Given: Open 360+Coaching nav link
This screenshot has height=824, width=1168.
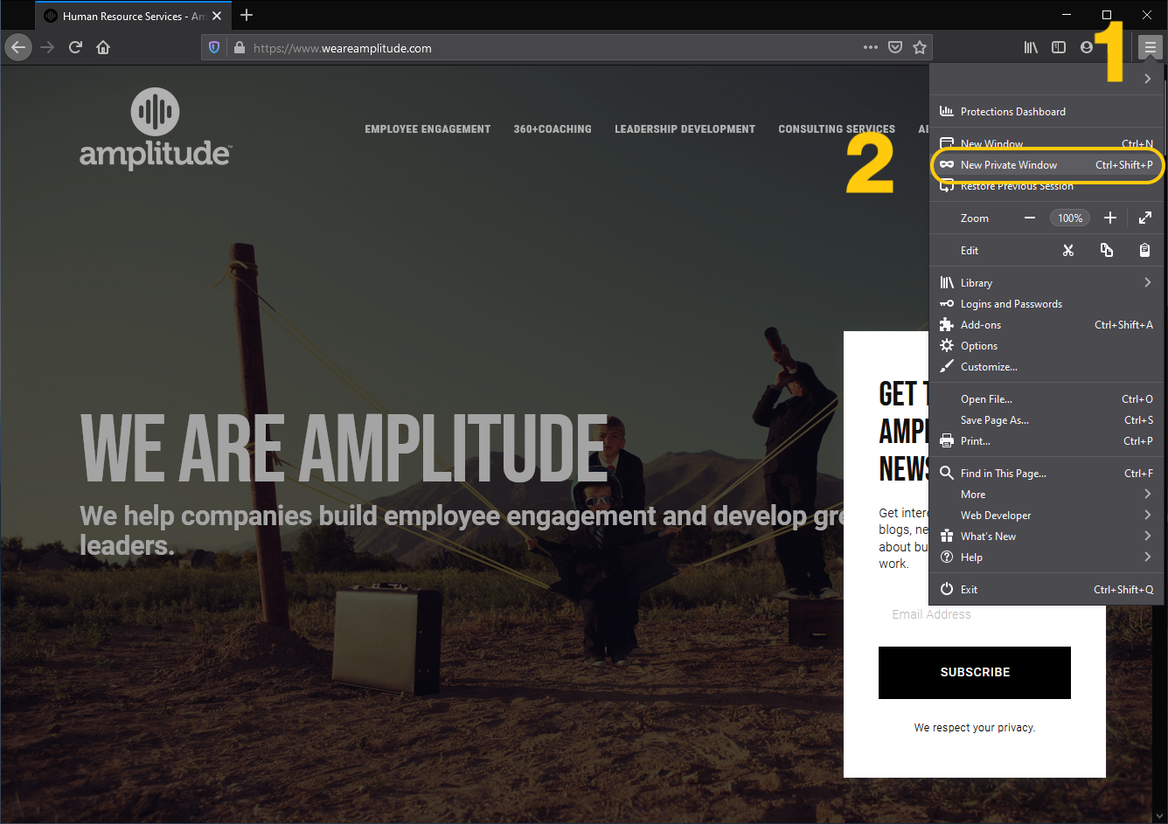Looking at the screenshot, I should (x=553, y=128).
